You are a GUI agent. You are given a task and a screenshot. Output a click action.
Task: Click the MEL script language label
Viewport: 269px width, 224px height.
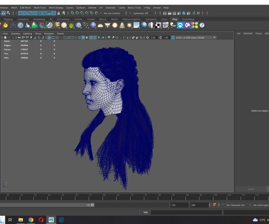point(146,212)
